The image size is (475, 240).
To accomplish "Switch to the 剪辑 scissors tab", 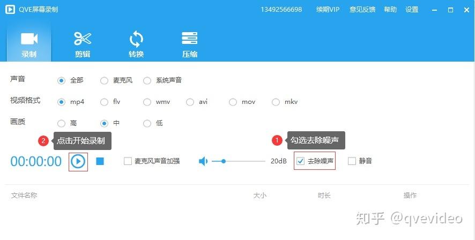I will [x=83, y=45].
